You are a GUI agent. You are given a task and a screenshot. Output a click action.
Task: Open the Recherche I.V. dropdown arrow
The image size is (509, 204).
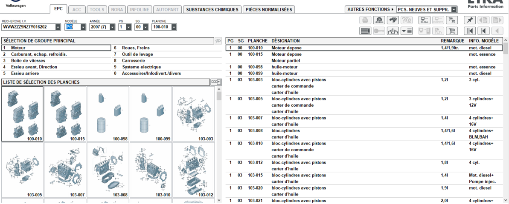tap(58, 27)
